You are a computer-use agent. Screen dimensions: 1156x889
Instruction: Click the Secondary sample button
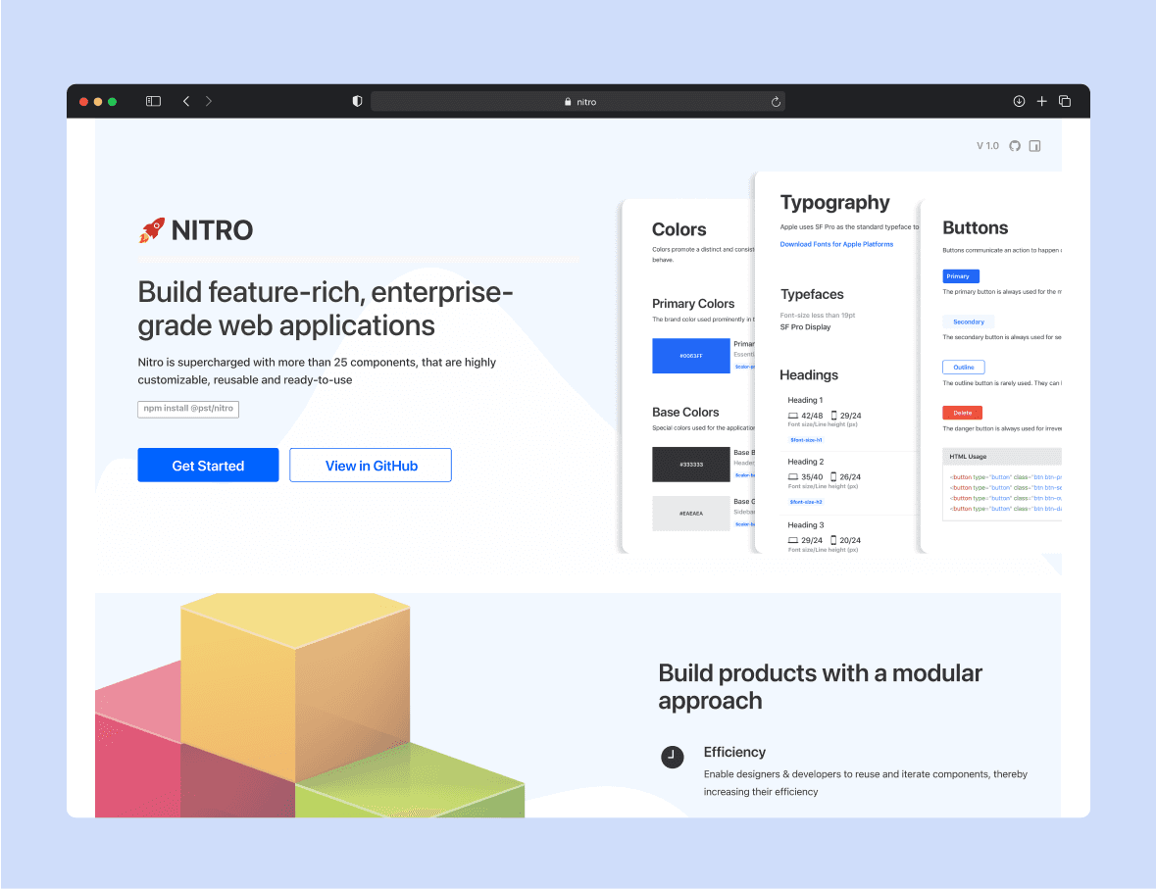[969, 322]
